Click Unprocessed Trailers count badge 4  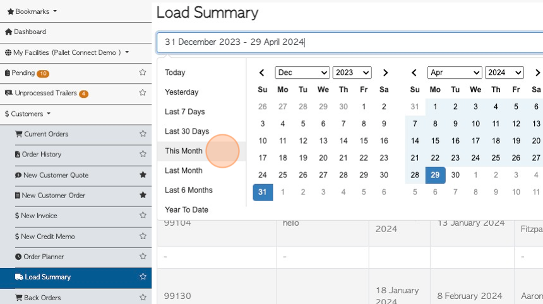point(83,93)
